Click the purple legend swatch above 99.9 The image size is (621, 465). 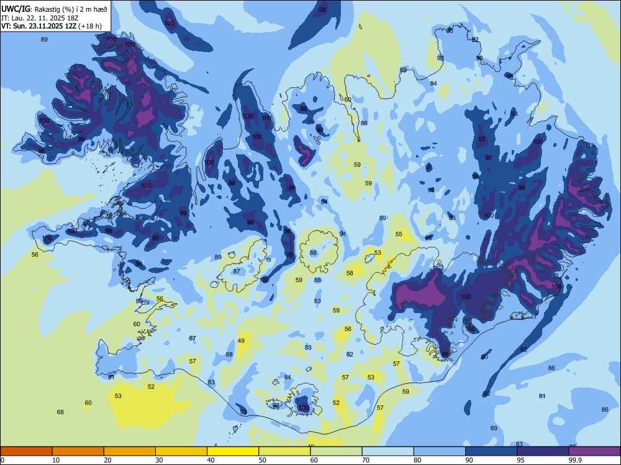[x=594, y=451]
